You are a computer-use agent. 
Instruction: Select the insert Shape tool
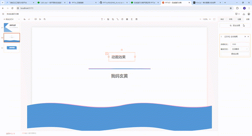[113, 19]
